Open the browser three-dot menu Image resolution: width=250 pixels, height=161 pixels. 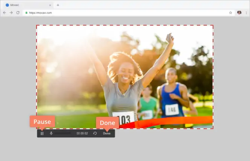[x=246, y=13]
